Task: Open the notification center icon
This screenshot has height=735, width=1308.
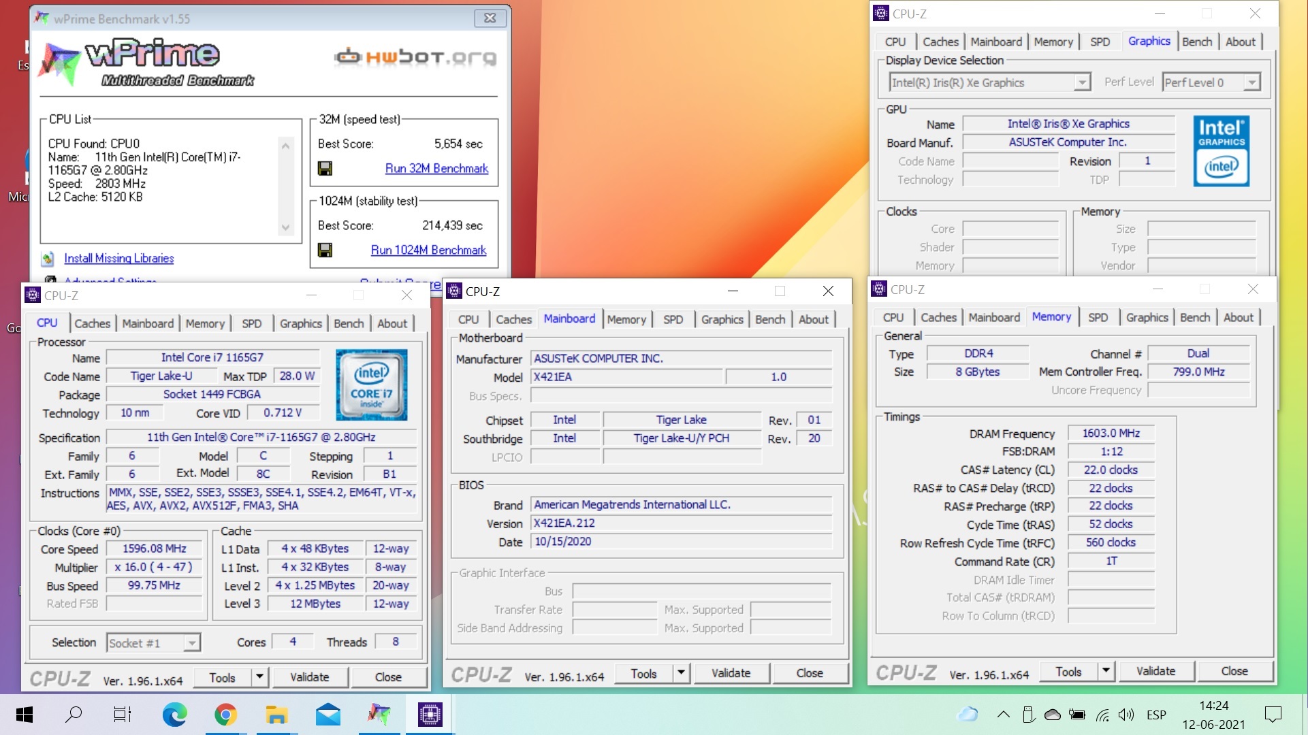Action: pyautogui.click(x=1273, y=715)
